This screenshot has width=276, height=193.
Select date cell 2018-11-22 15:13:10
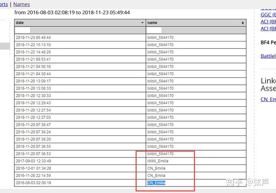[80, 45]
